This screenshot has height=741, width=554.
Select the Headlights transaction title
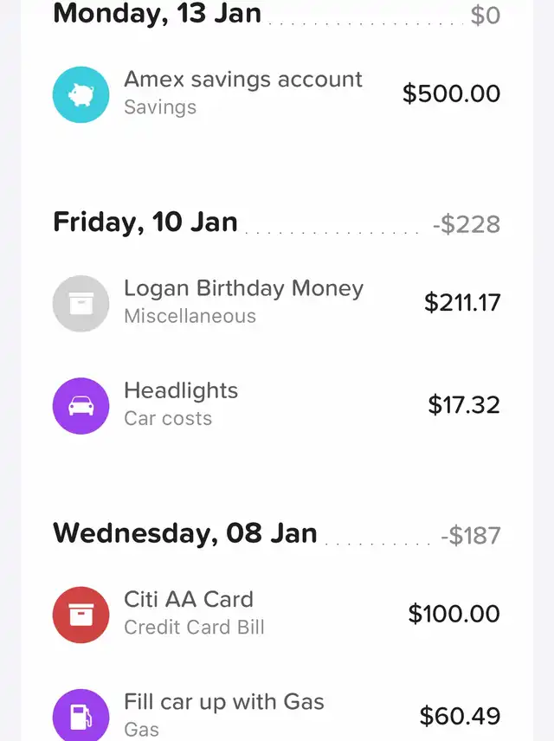(x=181, y=391)
